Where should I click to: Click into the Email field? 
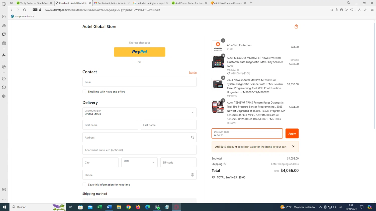pos(139,82)
